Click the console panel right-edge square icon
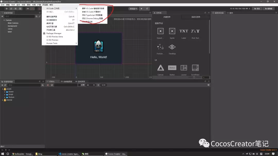 tap(208, 85)
